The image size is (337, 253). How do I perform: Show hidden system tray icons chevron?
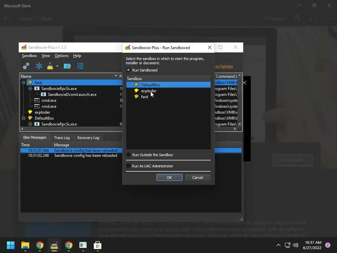coord(278,245)
